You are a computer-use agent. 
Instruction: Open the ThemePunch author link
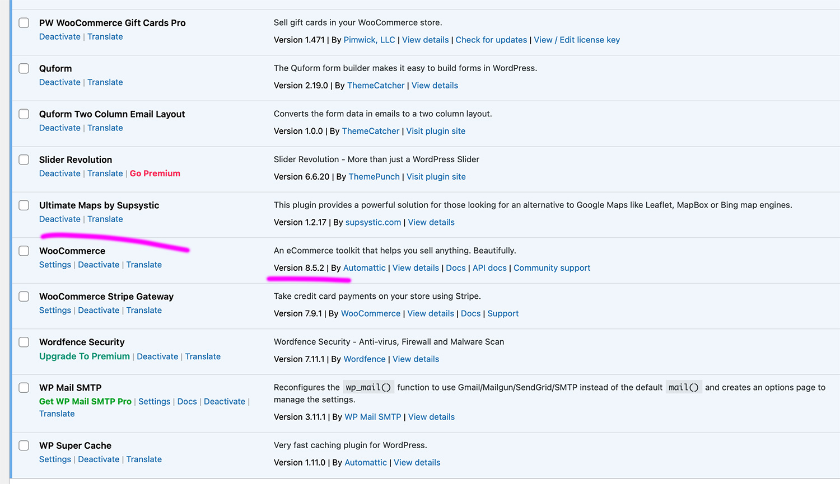(374, 177)
